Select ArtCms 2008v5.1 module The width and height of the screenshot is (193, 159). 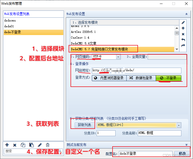[122, 32]
